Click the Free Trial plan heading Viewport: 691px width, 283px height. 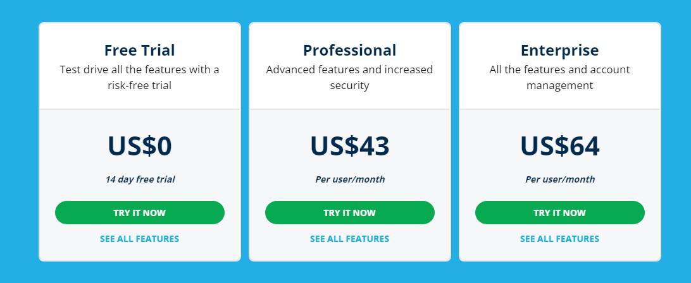pos(140,50)
